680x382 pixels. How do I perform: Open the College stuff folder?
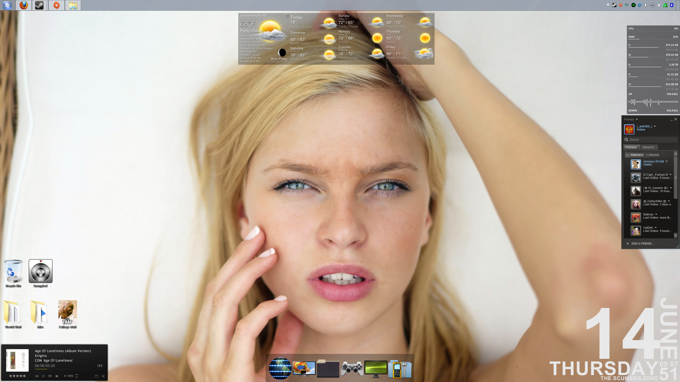click(67, 312)
